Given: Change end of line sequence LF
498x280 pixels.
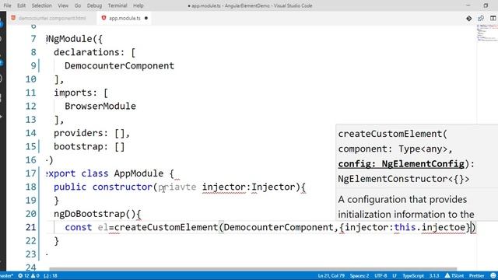Looking at the screenshot, I should coord(395,275).
